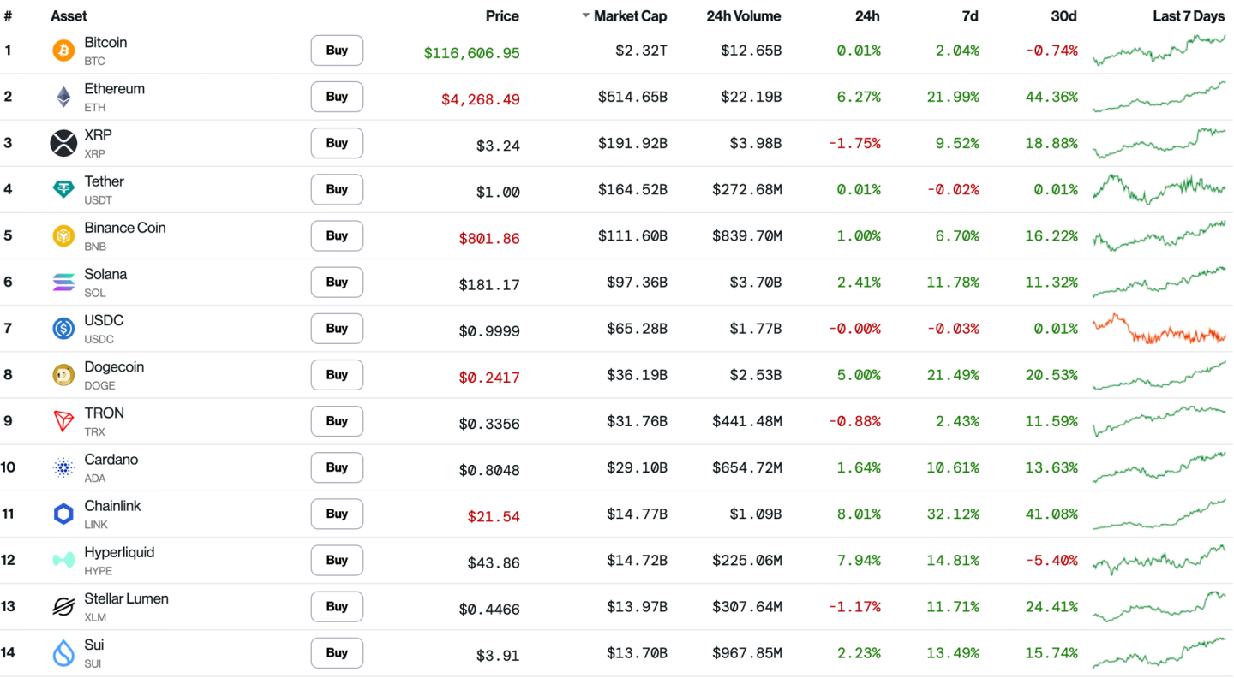Click the Hyperliquid logo icon
The height and width of the screenshot is (678, 1234).
tap(63, 560)
